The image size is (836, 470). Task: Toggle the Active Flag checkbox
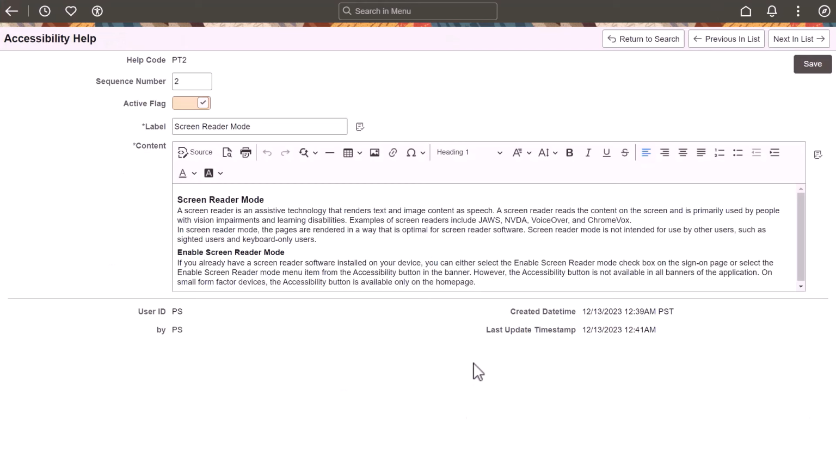click(x=202, y=102)
